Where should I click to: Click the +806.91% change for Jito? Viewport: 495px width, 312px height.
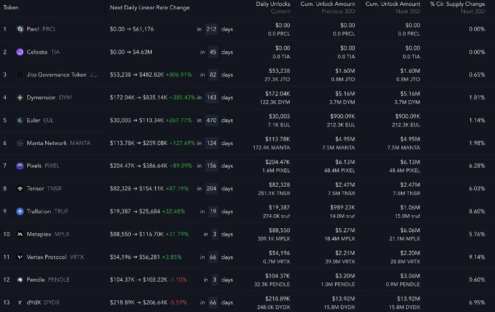pos(179,75)
